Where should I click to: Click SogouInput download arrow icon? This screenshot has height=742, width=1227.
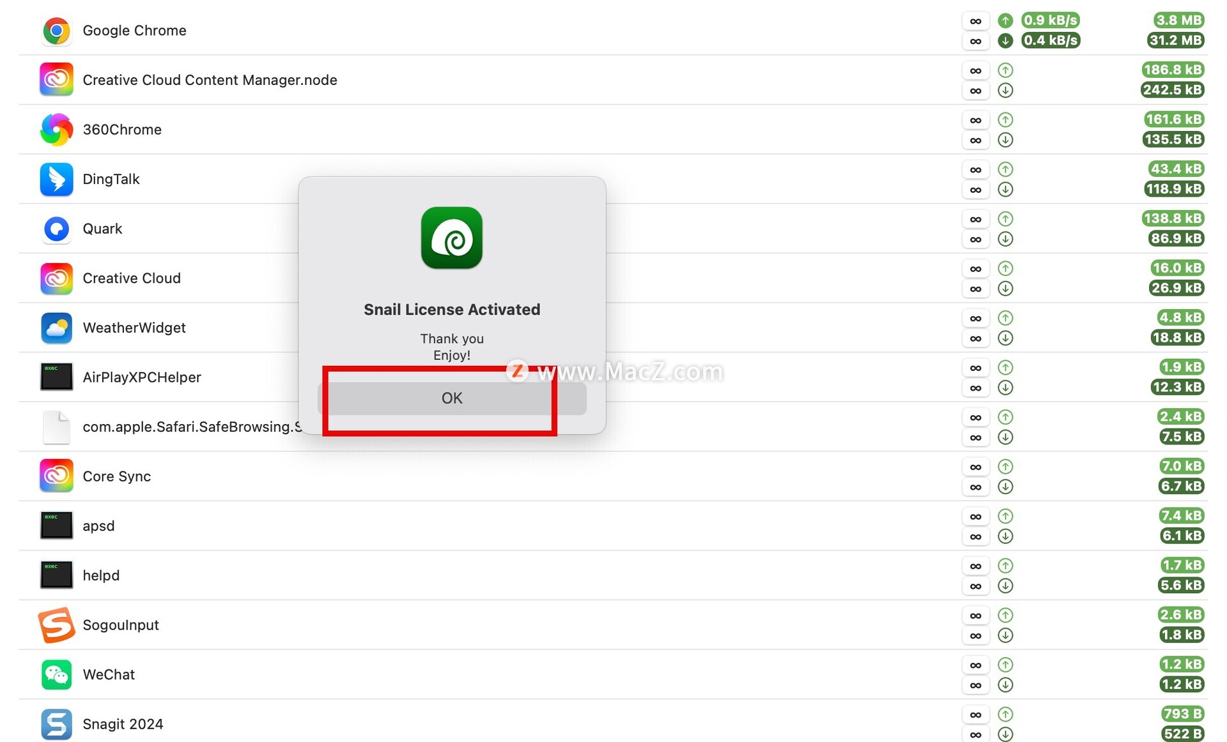coord(1005,635)
